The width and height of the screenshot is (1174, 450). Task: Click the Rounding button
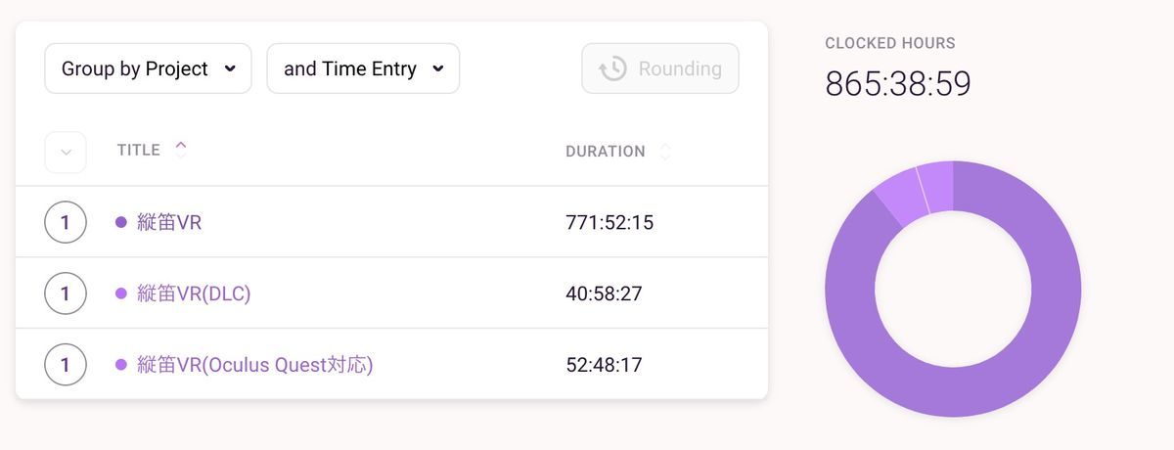(x=660, y=68)
